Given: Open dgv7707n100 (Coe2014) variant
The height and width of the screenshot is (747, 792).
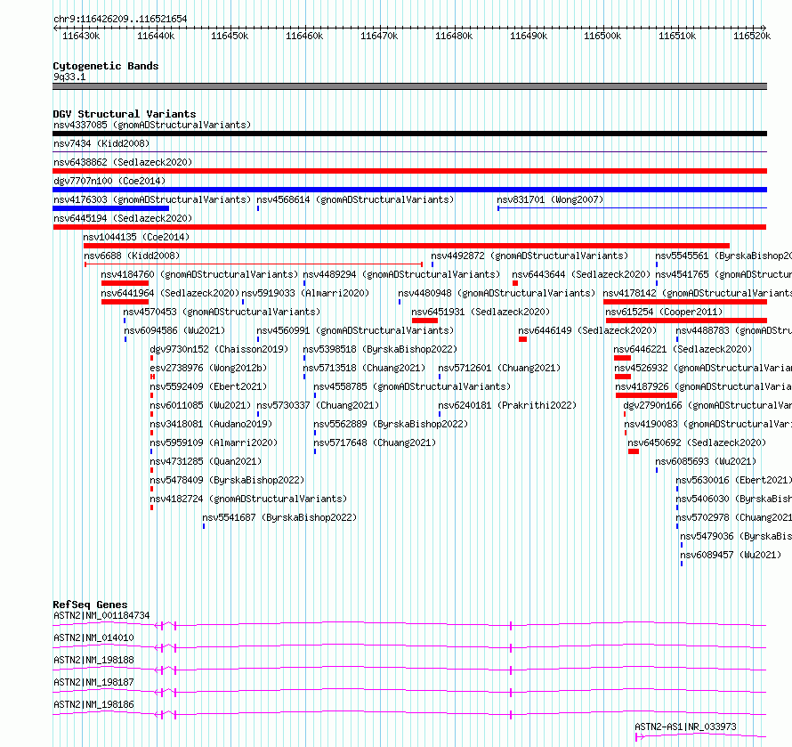Looking at the screenshot, I should pos(109,181).
